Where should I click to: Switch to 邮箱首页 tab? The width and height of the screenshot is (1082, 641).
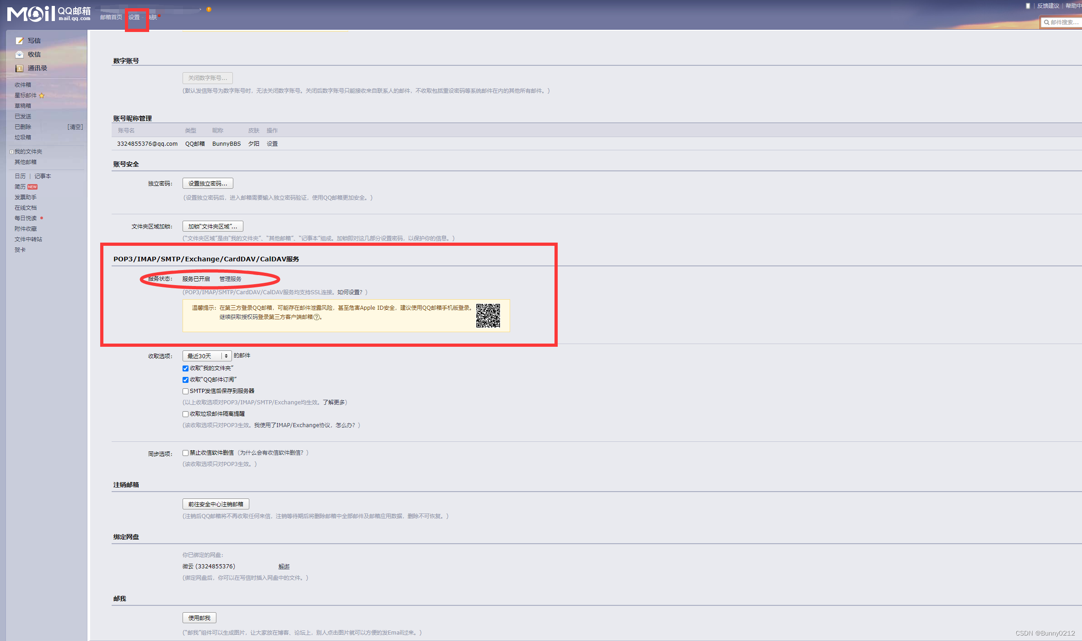(x=110, y=17)
